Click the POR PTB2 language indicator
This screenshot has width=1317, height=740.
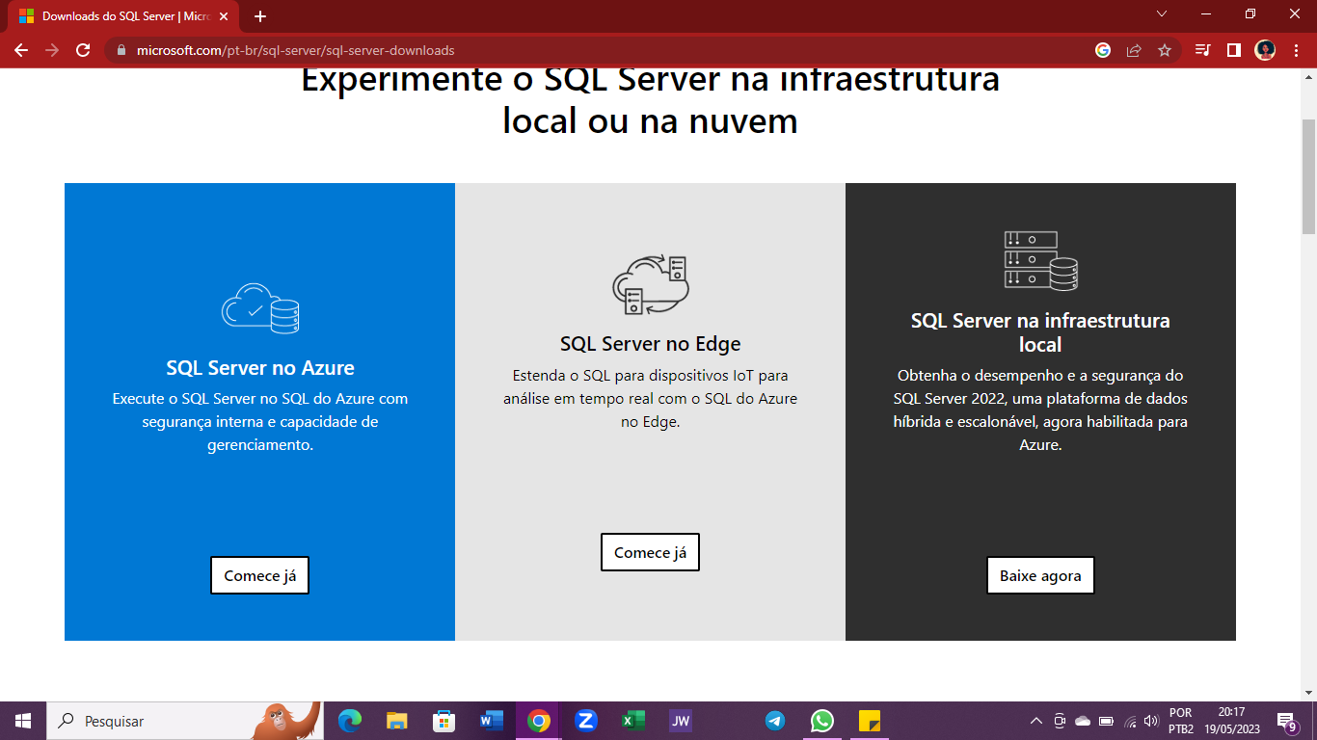[1181, 721]
